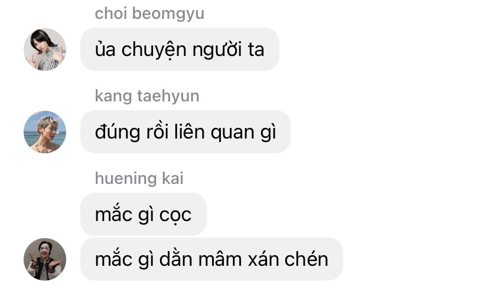This screenshot has height=290, width=489.
Task: Click the word "chuyện" in beomgyu's message
Action: click(x=154, y=50)
